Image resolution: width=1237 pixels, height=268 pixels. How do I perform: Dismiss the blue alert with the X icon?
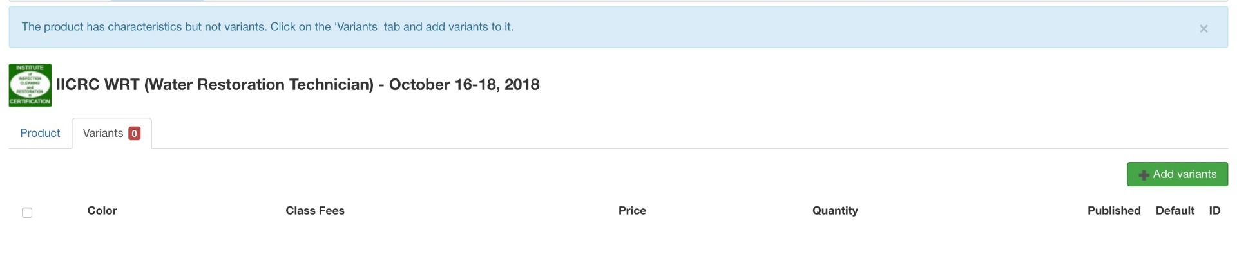(1203, 29)
